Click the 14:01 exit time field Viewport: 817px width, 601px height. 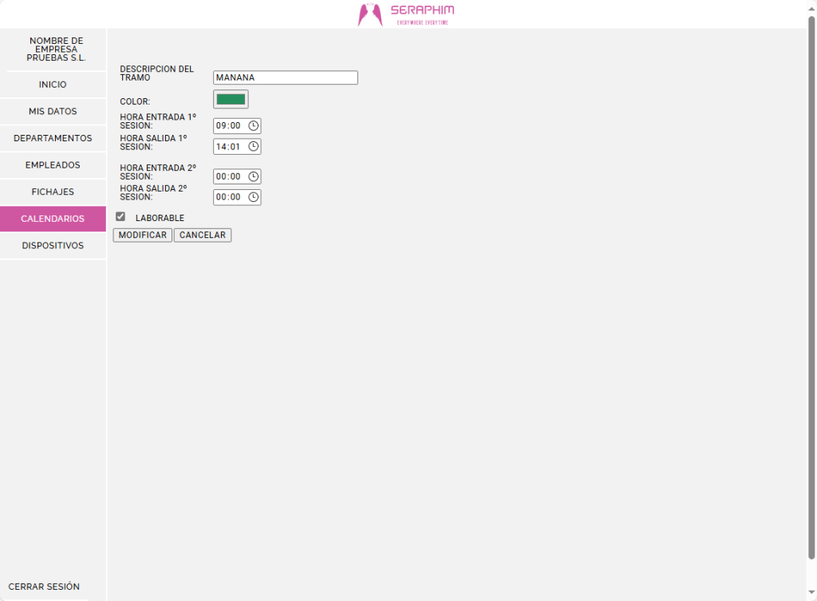(228, 147)
